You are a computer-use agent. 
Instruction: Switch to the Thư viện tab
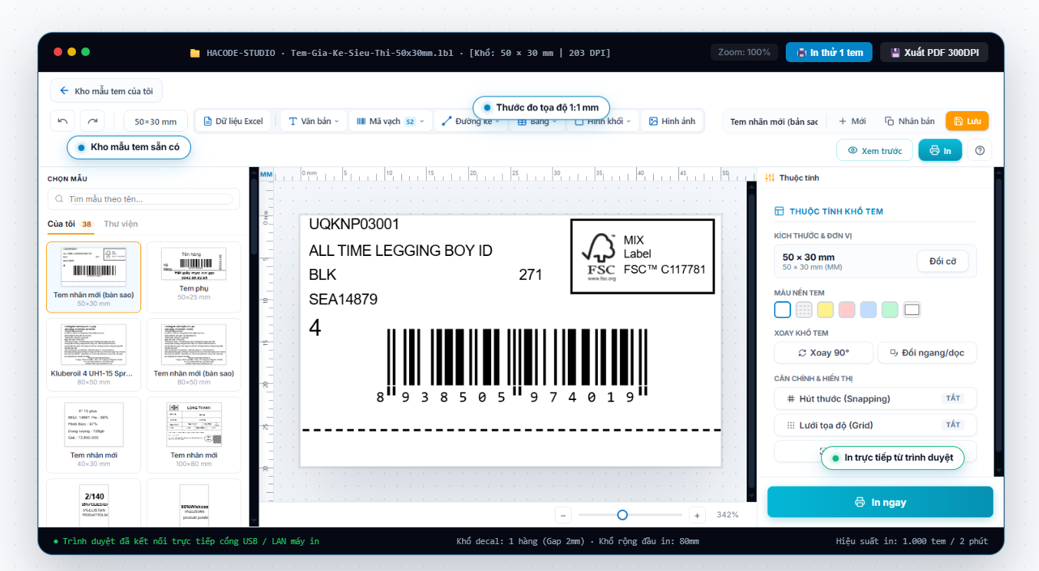tap(120, 224)
